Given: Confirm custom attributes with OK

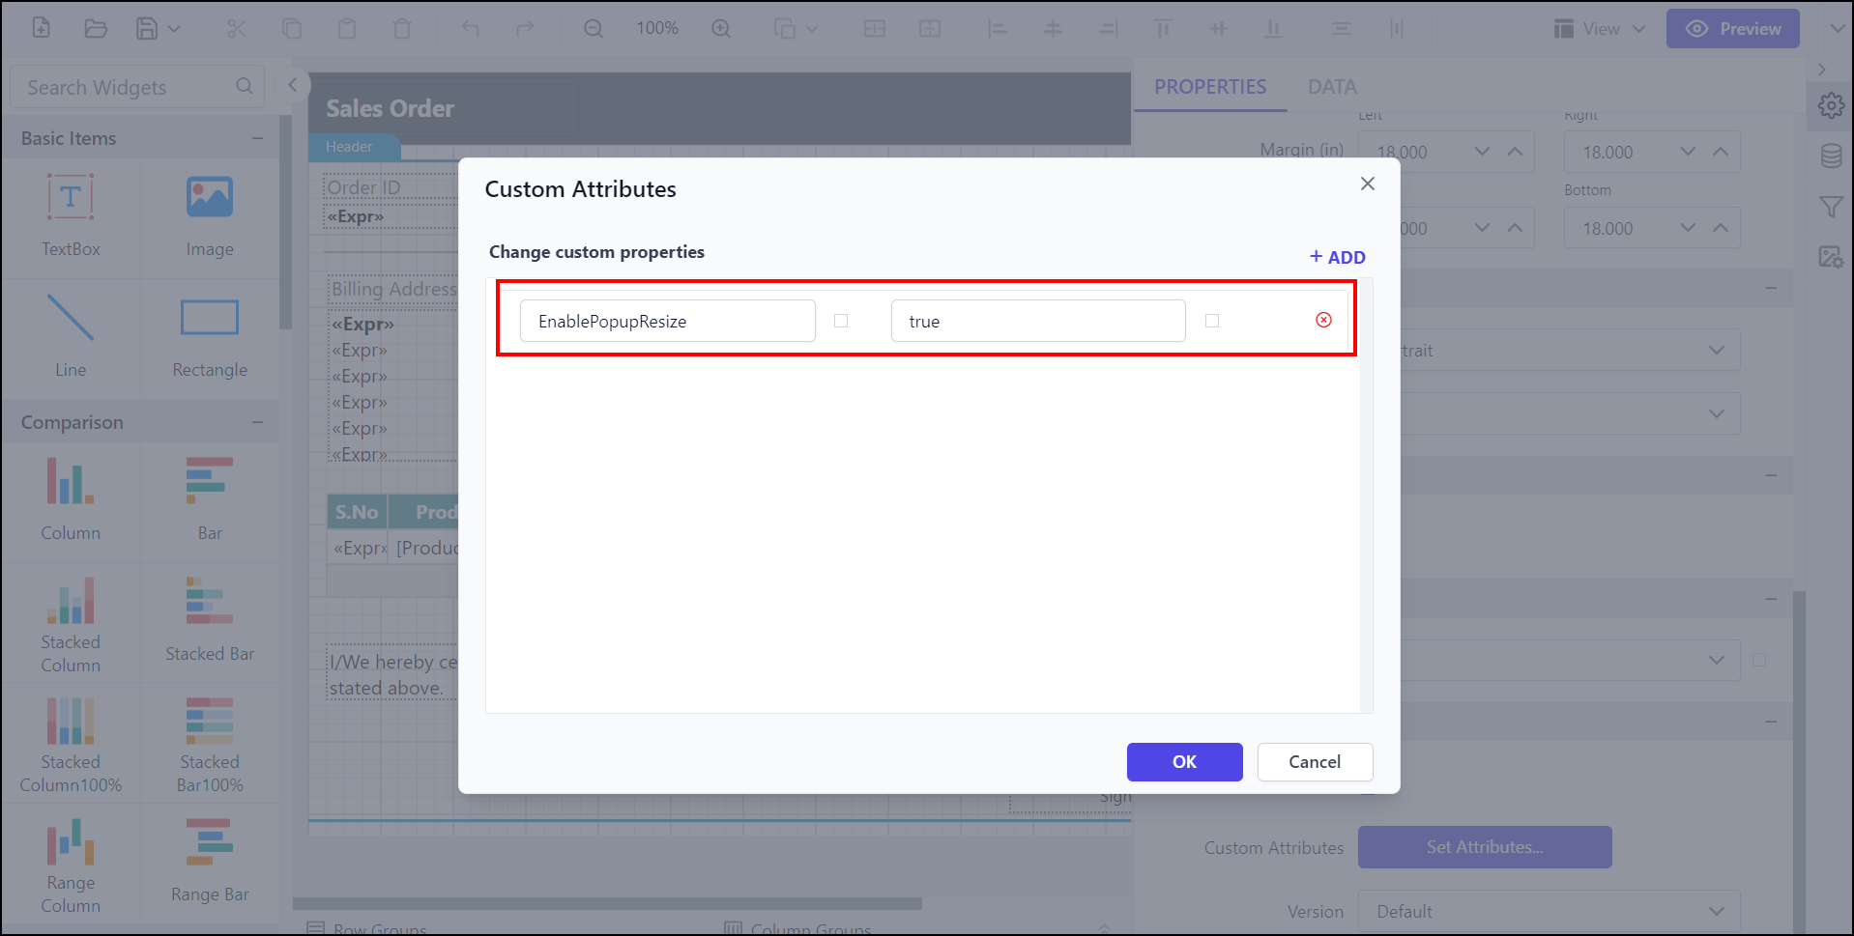Looking at the screenshot, I should [1184, 762].
